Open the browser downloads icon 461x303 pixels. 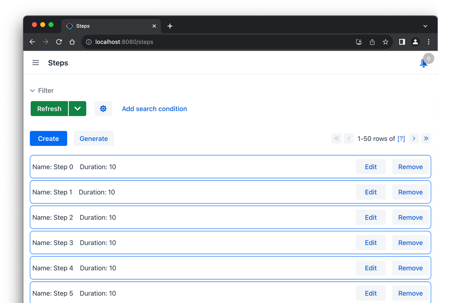(359, 42)
